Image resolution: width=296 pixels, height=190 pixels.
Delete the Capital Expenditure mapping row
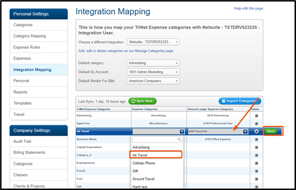(257, 147)
